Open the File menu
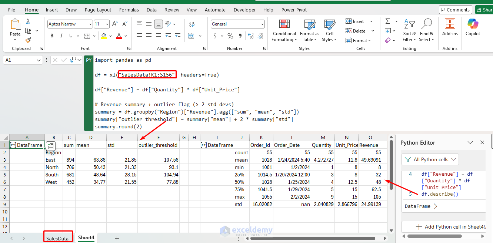This screenshot has width=493, height=243. coord(11,10)
